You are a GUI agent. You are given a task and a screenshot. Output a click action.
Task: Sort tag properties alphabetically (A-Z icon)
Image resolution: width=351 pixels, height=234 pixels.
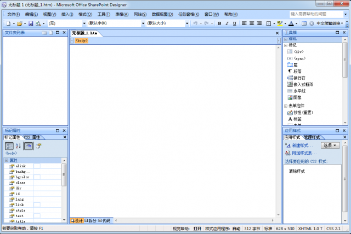pyautogui.click(x=18, y=146)
